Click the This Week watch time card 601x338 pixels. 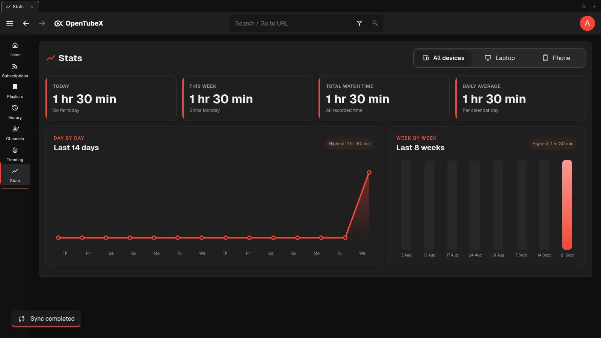point(247,98)
